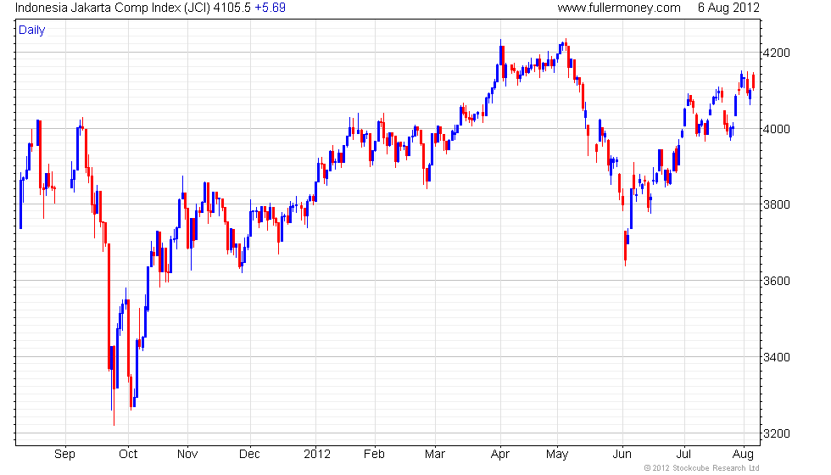This screenshot has width=831, height=475.
Task: Click the 4000 price axis label
Action: pos(777,129)
